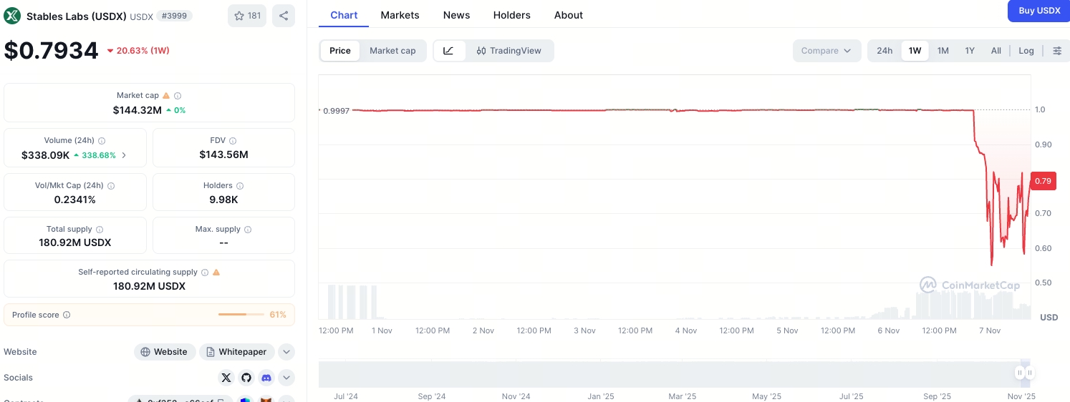Screen dimensions: 1070x402
Task: Click the Buy USDX button
Action: point(1039,11)
